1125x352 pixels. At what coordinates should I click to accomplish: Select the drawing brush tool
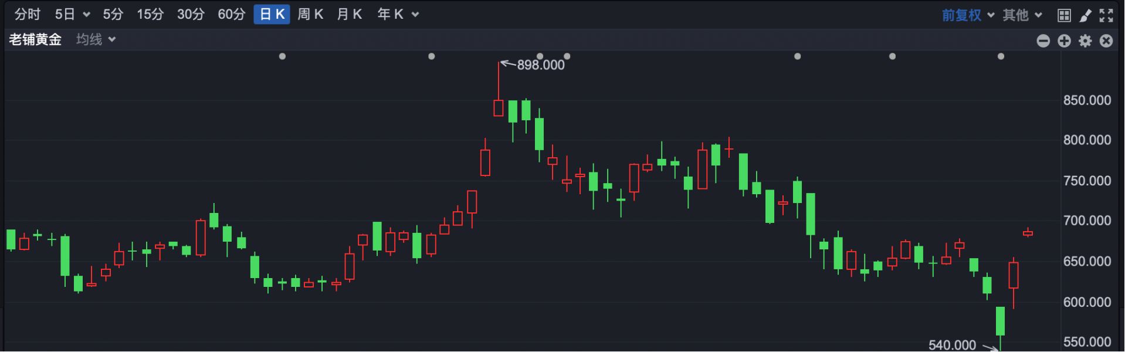click(1085, 15)
